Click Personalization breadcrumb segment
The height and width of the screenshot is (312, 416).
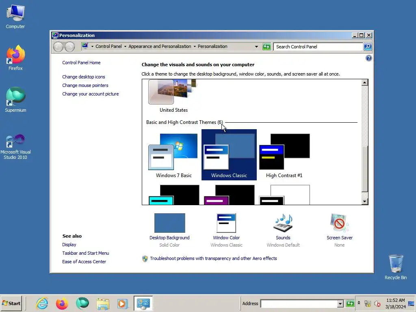pos(212,46)
